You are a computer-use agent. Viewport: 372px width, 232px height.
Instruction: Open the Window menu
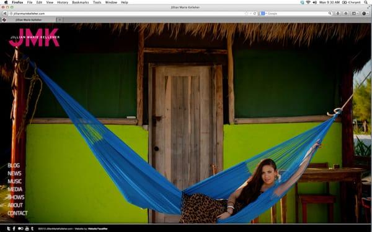(x=111, y=2)
